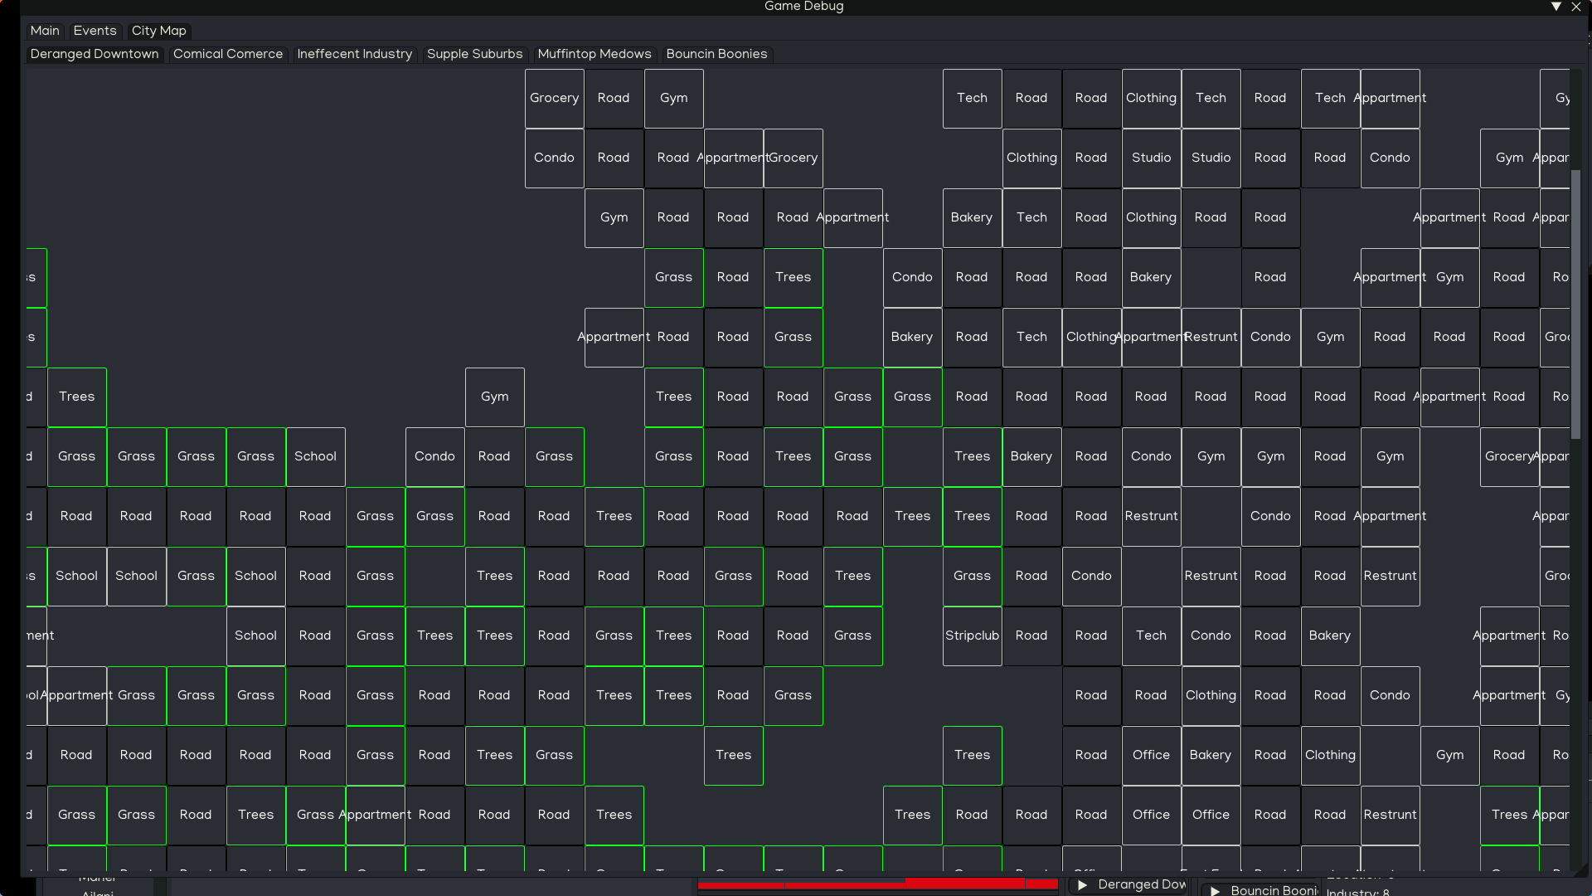Expand the Bouncin Booni tree node
The width and height of the screenshot is (1592, 896).
point(1216,891)
